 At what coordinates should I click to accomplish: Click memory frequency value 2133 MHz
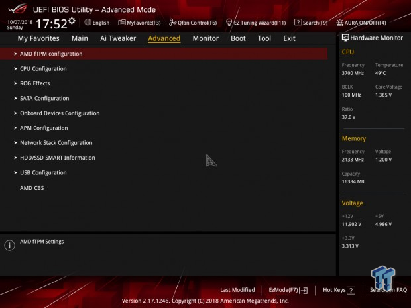353,160
